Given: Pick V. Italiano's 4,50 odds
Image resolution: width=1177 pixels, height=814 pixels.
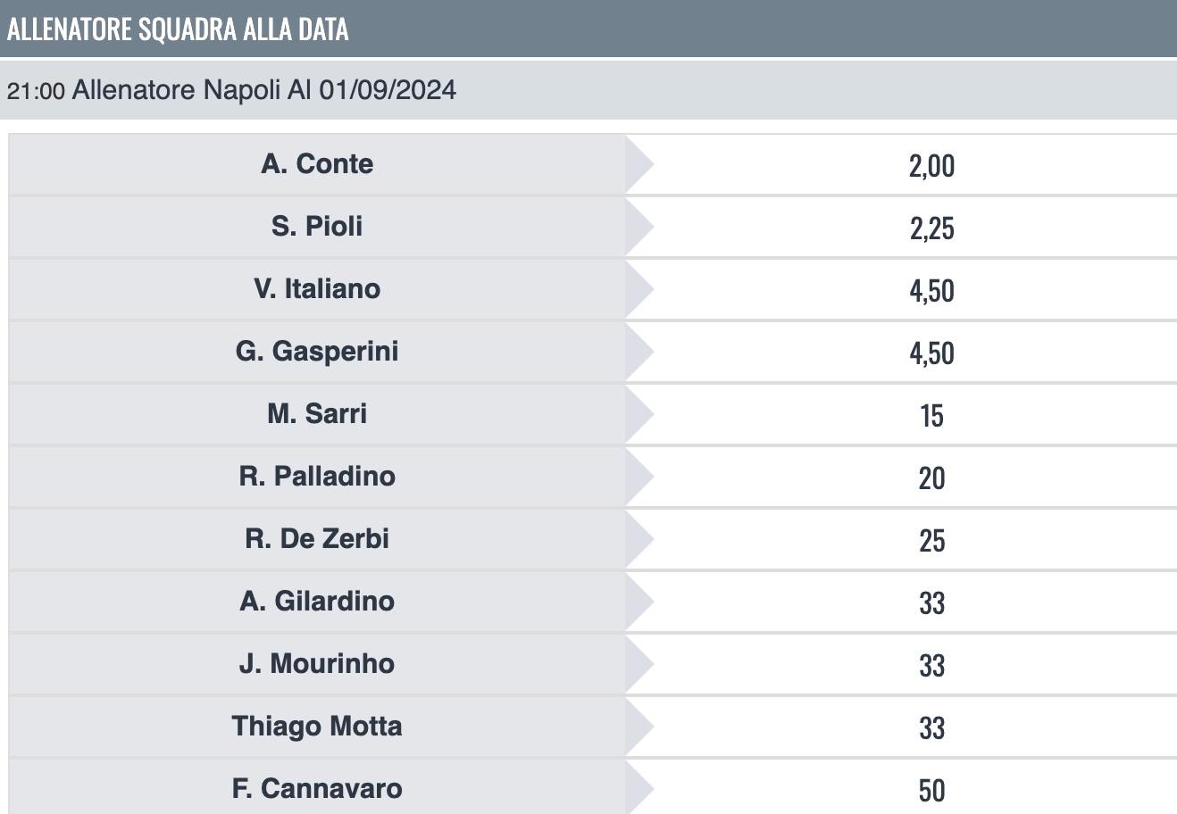Looking at the screenshot, I should (931, 290).
